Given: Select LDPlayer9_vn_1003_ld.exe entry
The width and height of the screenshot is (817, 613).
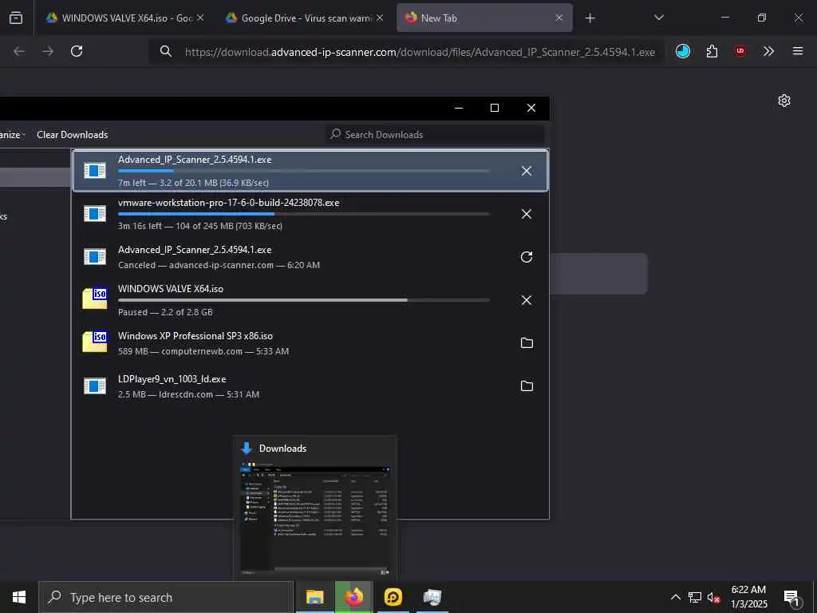Looking at the screenshot, I should coord(310,386).
